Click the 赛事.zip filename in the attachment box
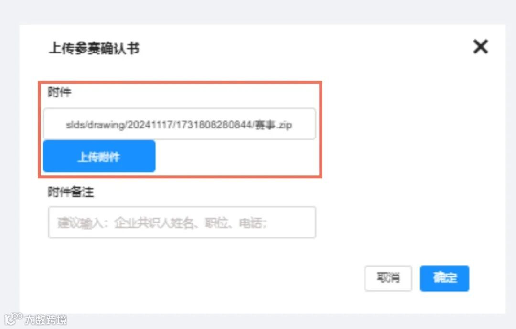Screen dimensions: 516x329 (273, 125)
